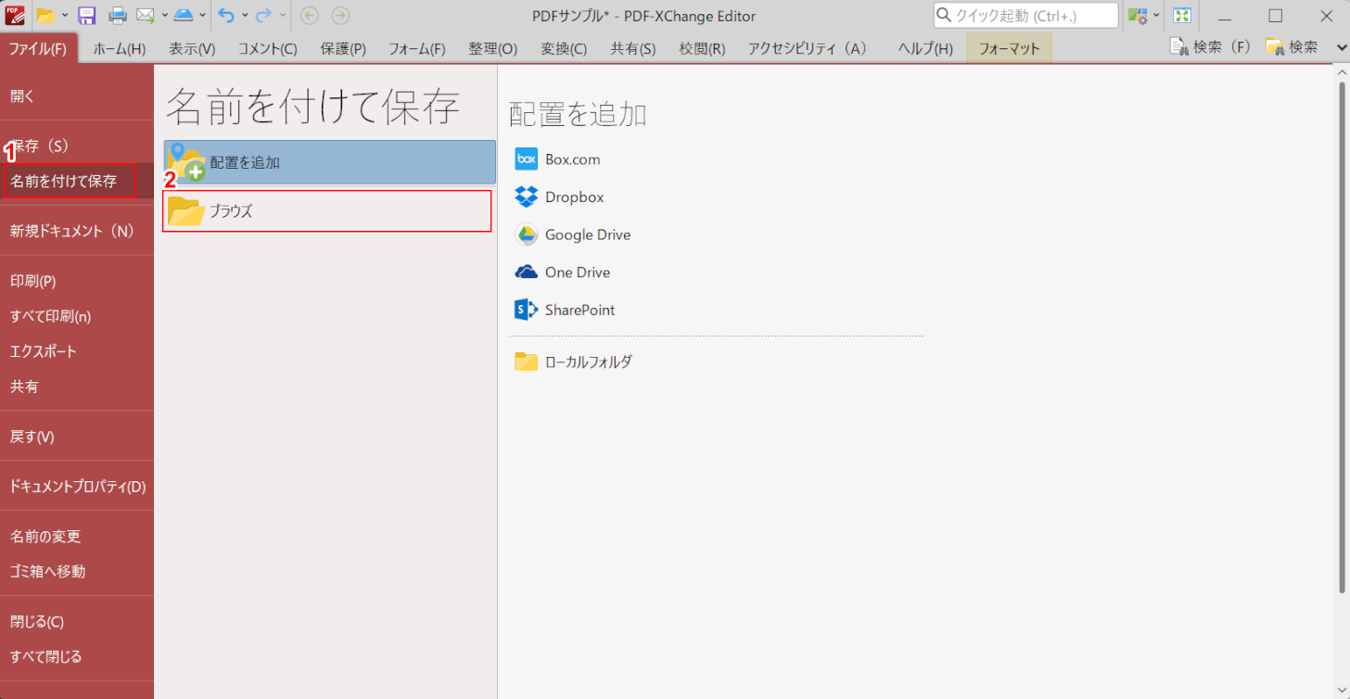Click the 検索(F) document search button
This screenshot has width=1350, height=699.
1211,46
